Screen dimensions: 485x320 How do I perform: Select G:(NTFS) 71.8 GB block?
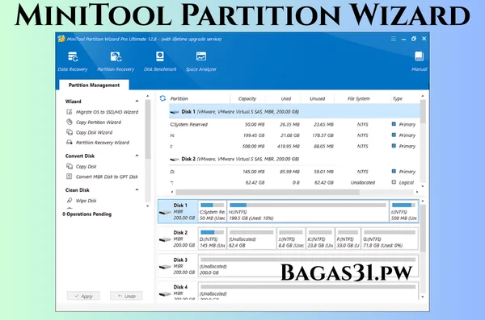tap(390, 239)
